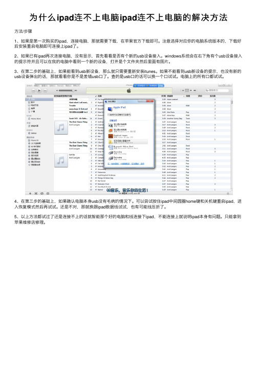
Task: Click the previous track rewind icon
Action: [34, 90]
